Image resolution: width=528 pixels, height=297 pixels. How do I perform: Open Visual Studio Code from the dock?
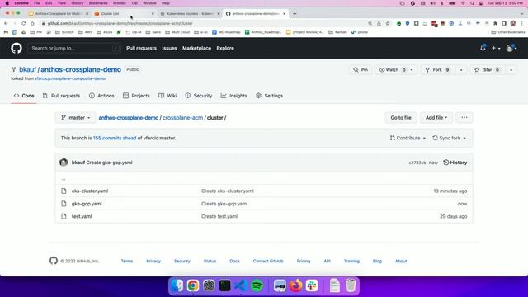tap(241, 285)
